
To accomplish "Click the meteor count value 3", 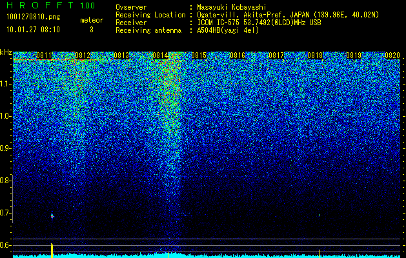I will coord(92,30).
